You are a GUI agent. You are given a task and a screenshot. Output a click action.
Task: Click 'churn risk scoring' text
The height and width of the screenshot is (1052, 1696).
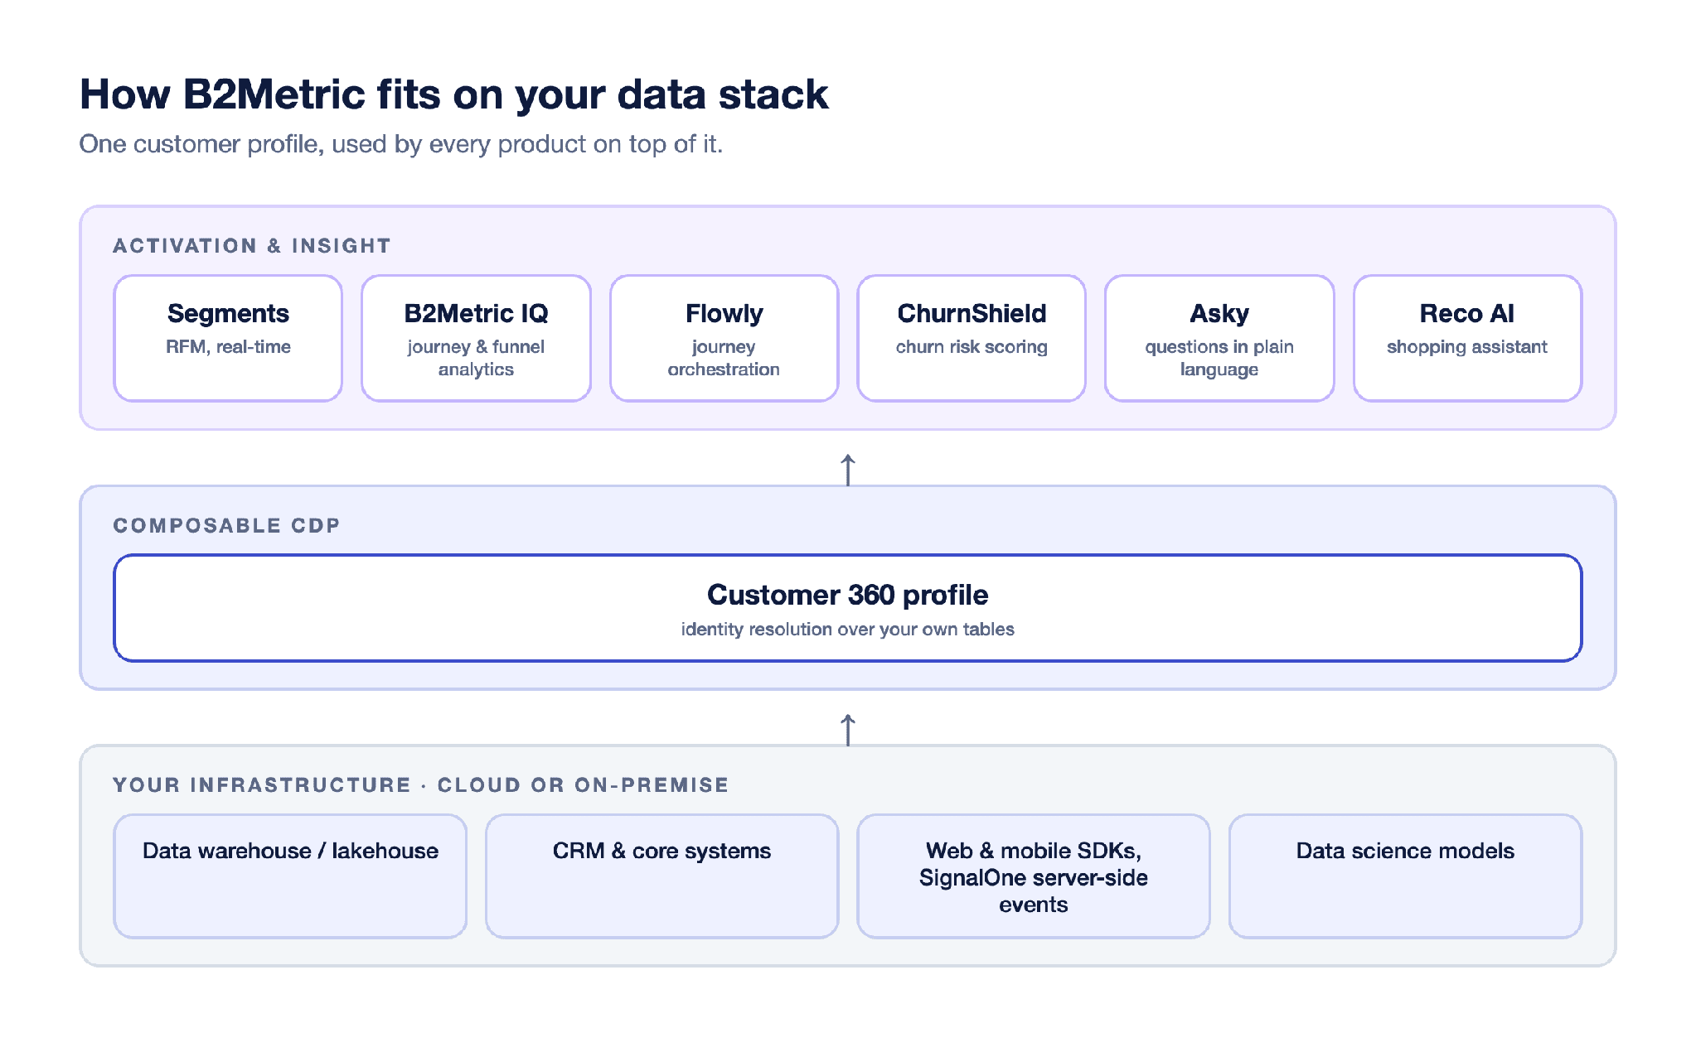(x=972, y=347)
